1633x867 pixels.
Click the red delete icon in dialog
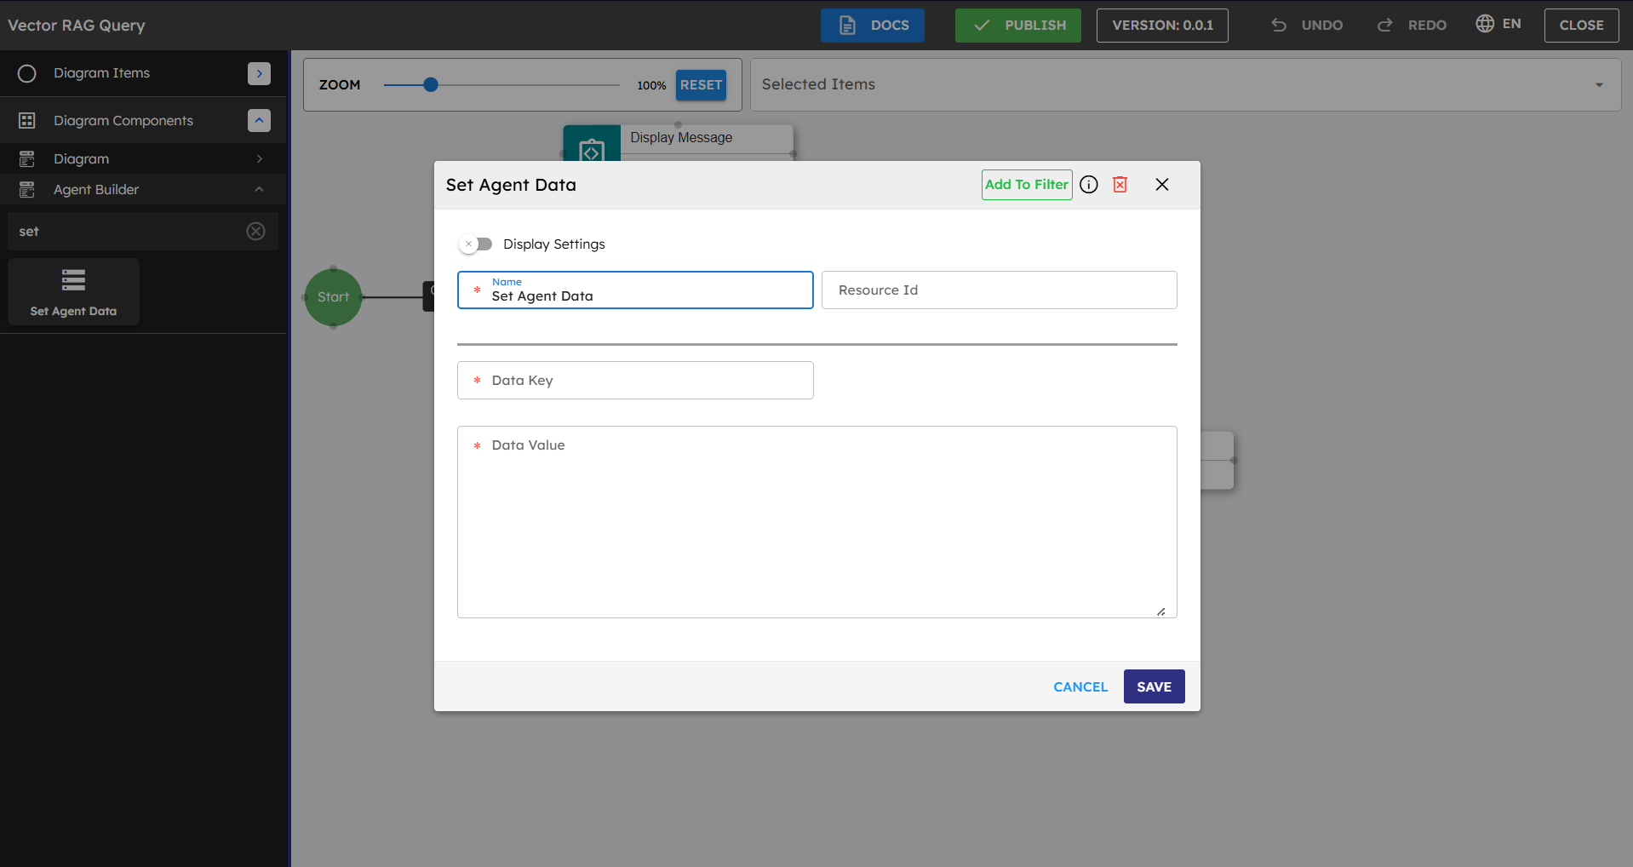click(x=1120, y=185)
